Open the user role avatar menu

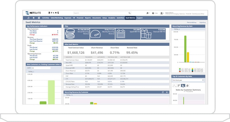click(162, 13)
